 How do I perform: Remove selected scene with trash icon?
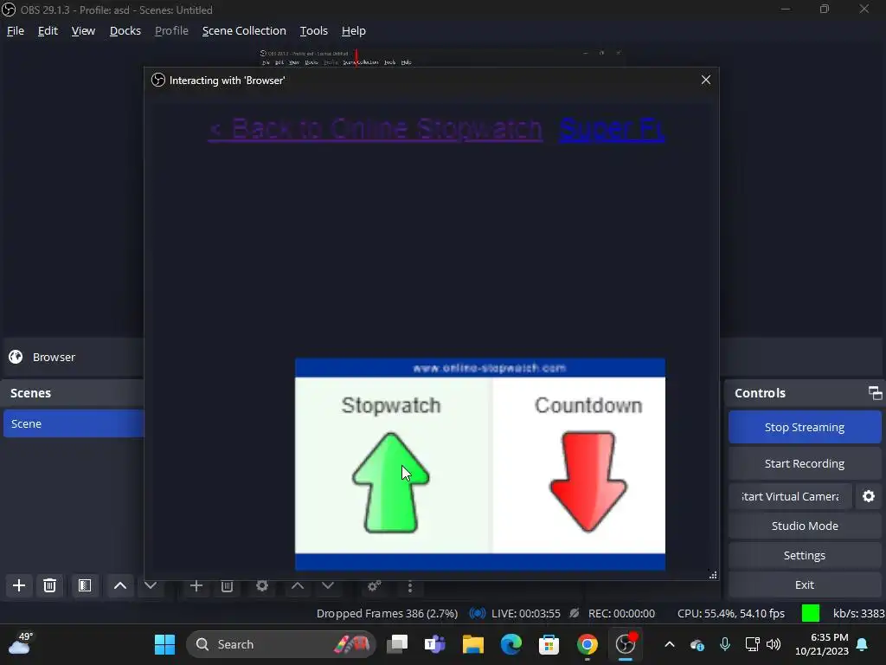tap(49, 585)
